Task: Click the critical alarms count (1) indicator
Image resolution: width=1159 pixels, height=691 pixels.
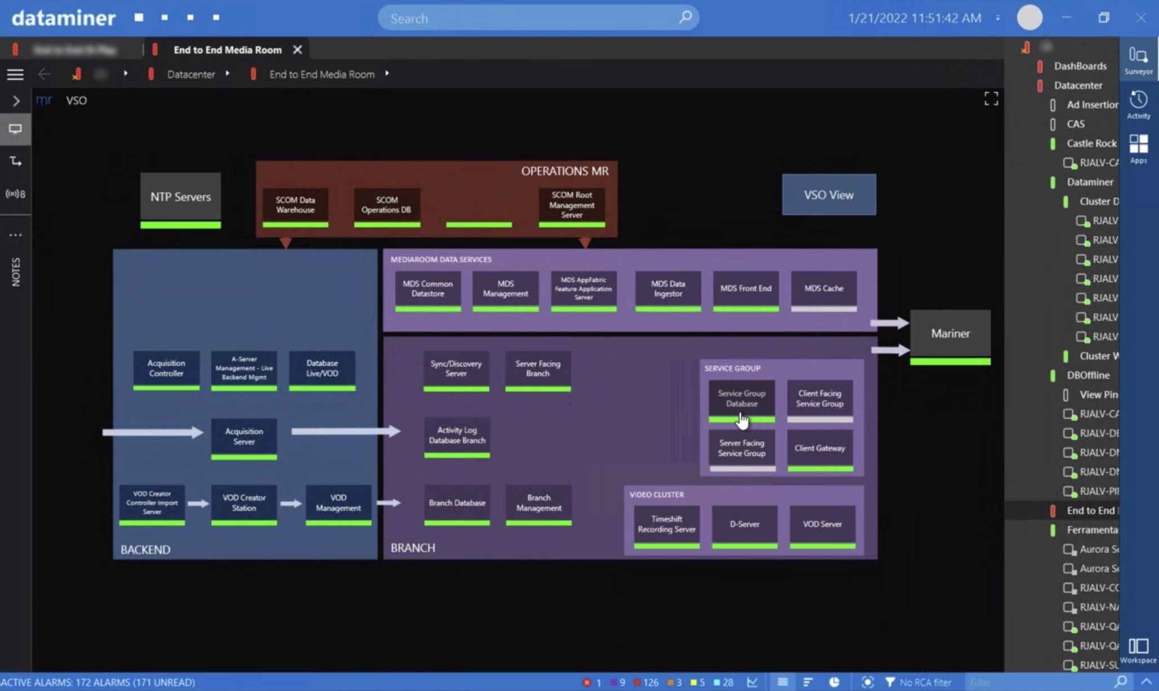Action: pyautogui.click(x=592, y=682)
